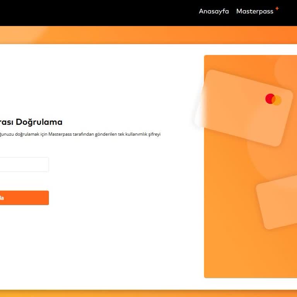Focus the one-time password input field

[x=24, y=164]
